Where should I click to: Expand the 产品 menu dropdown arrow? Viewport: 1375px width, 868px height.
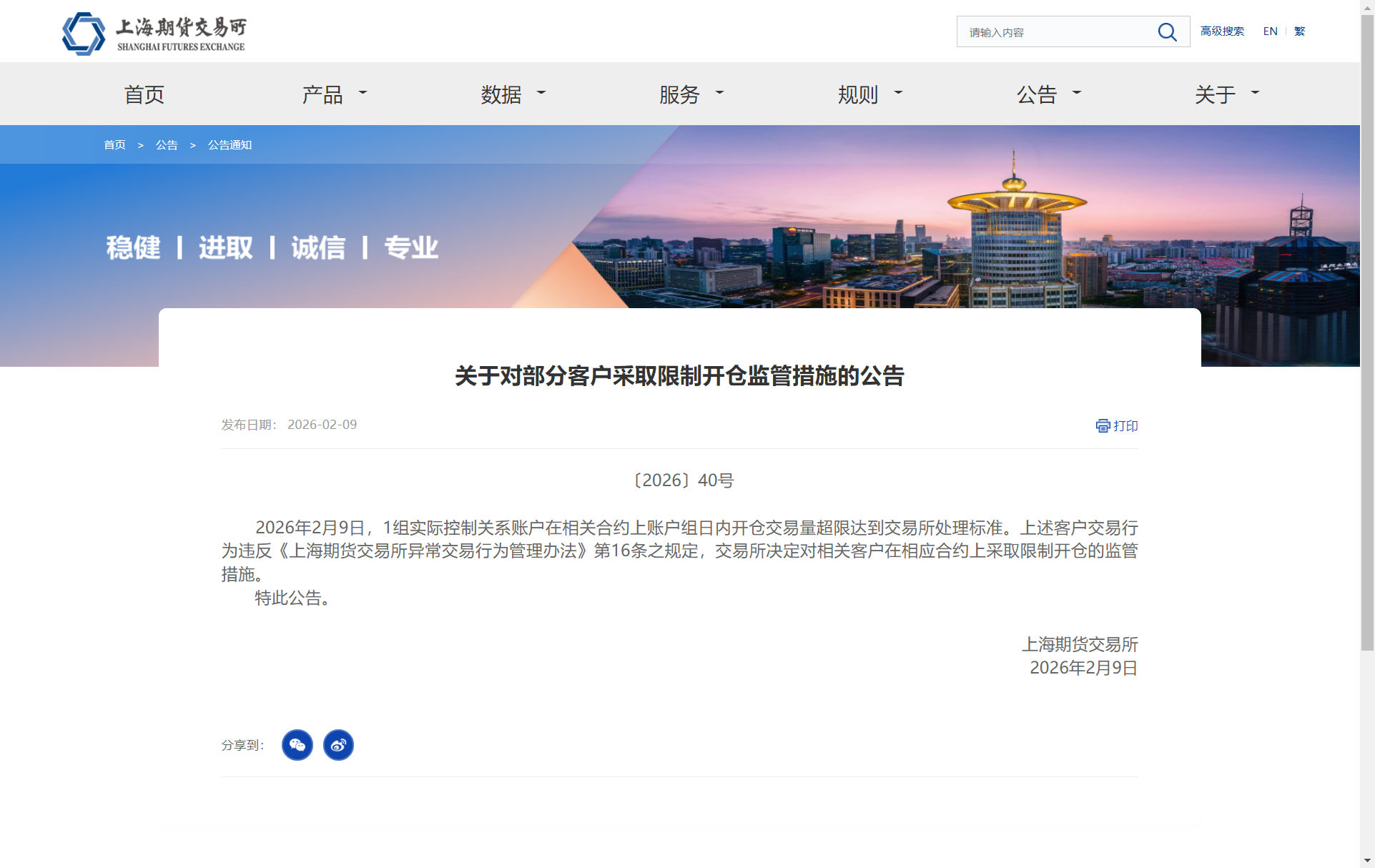coord(363,93)
